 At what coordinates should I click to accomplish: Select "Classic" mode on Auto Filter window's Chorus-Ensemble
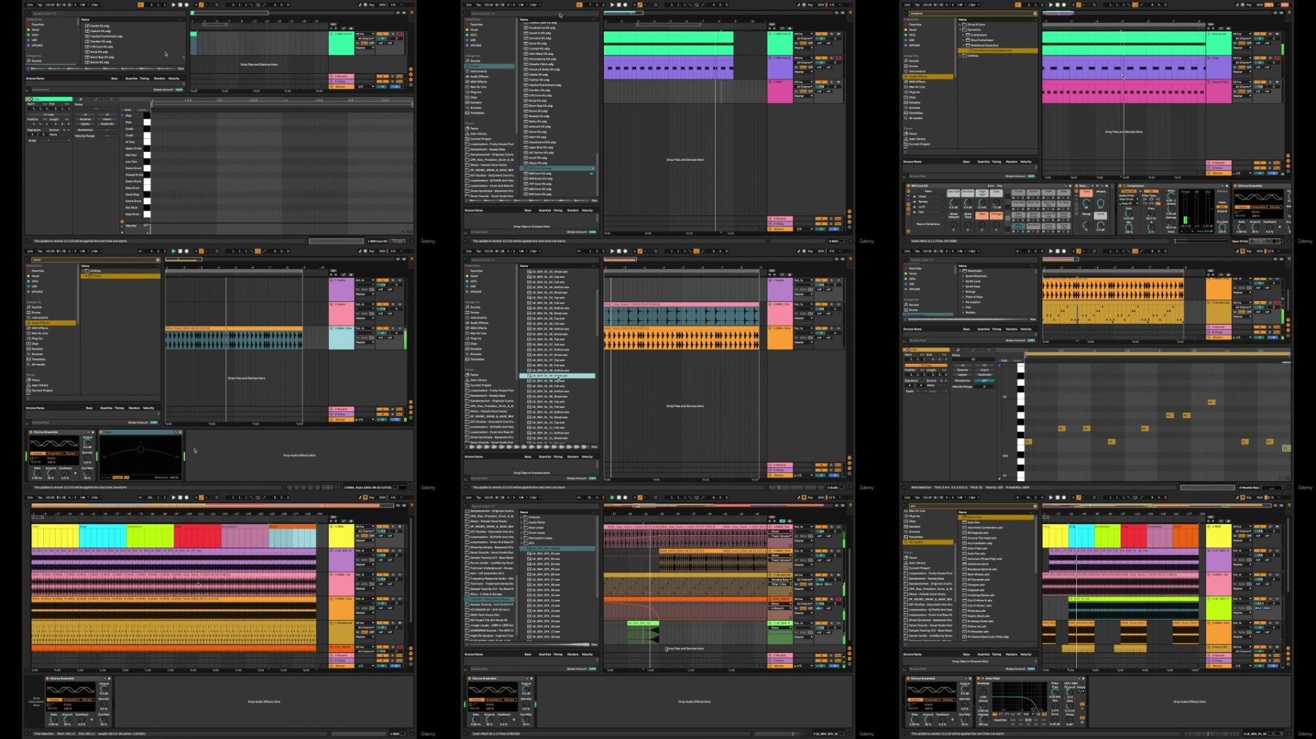pos(915,700)
